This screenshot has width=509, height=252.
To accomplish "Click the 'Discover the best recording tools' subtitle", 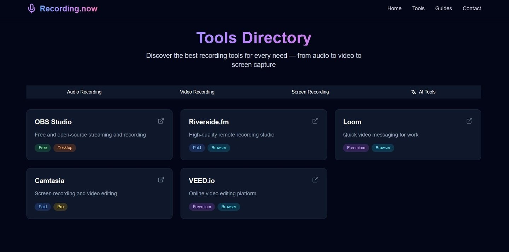I will point(254,60).
